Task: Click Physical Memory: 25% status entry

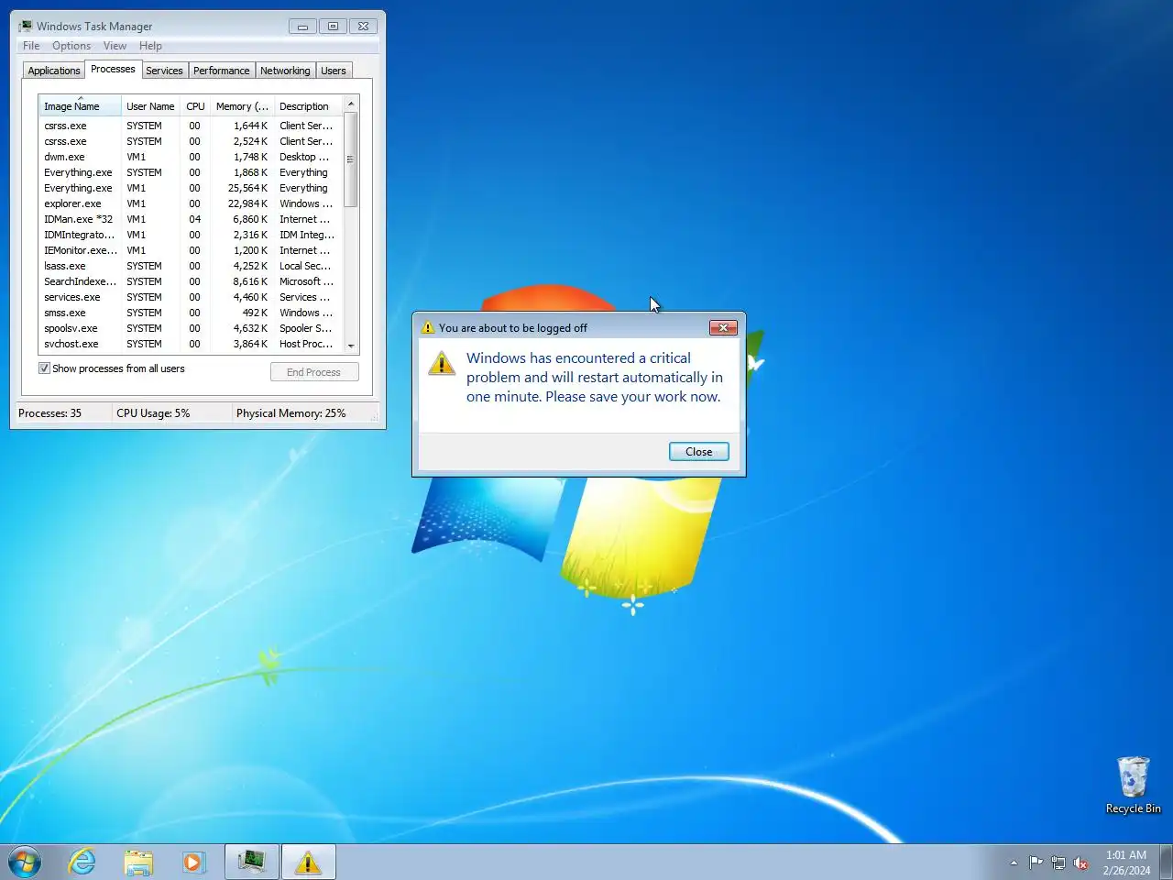Action: pyautogui.click(x=291, y=413)
